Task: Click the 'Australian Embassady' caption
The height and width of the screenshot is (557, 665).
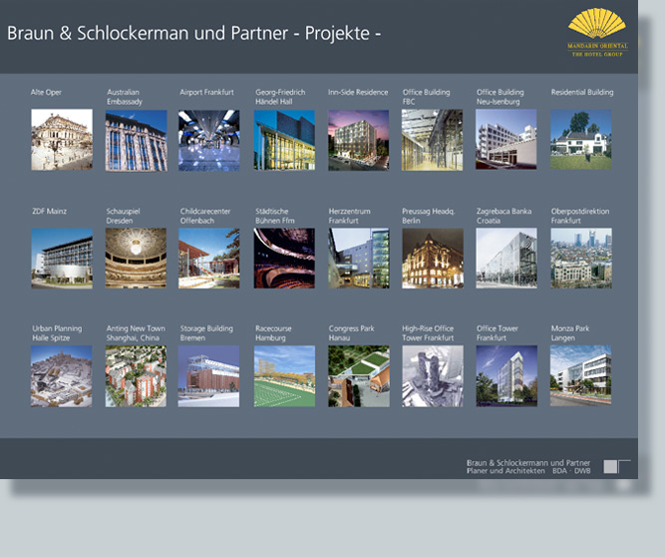Action: tap(125, 97)
